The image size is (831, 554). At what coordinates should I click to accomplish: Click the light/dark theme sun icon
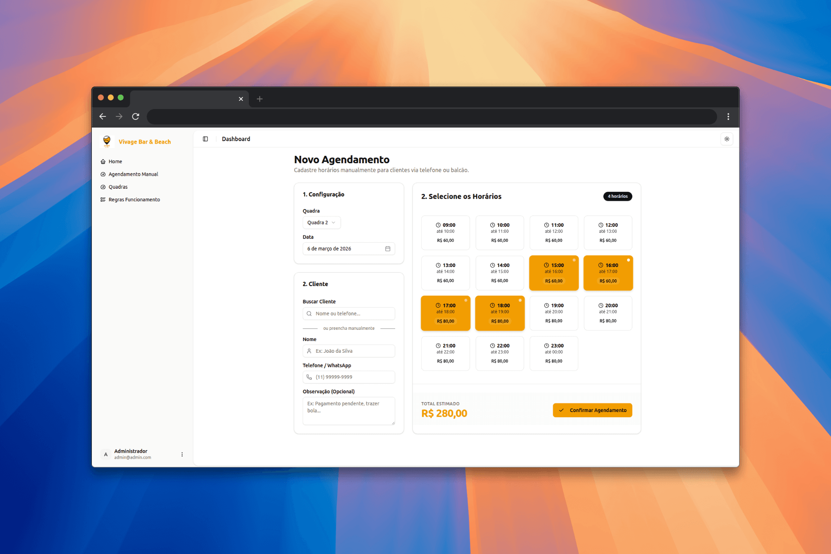[727, 139]
